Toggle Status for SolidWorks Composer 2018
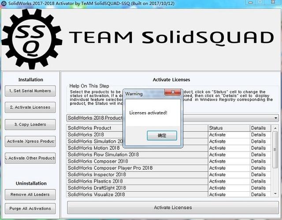The width and height of the screenshot is (282, 220). click(x=229, y=161)
